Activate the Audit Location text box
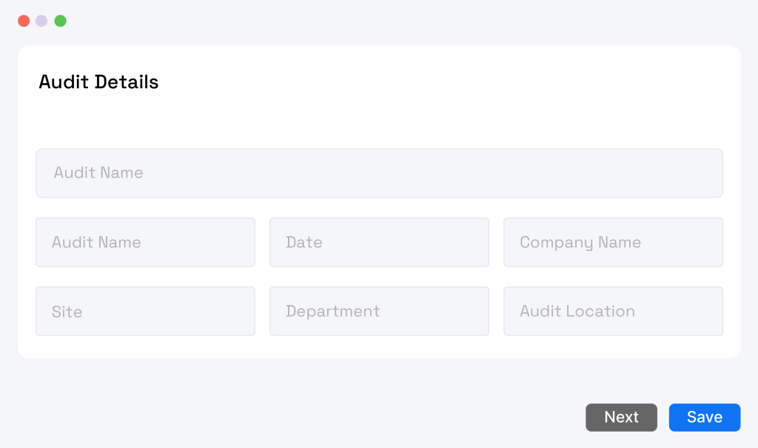 point(613,311)
